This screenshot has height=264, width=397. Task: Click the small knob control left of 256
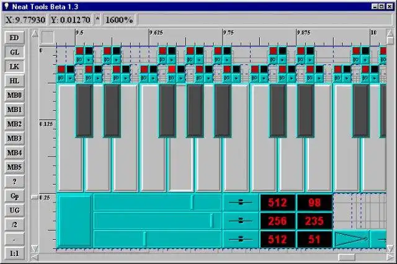click(241, 221)
